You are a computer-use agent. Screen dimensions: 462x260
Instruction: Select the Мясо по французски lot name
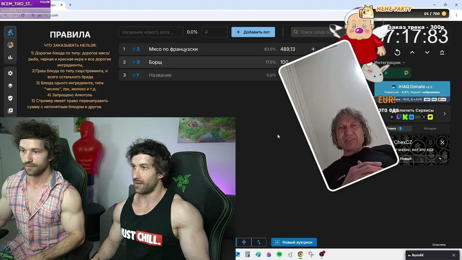click(173, 49)
